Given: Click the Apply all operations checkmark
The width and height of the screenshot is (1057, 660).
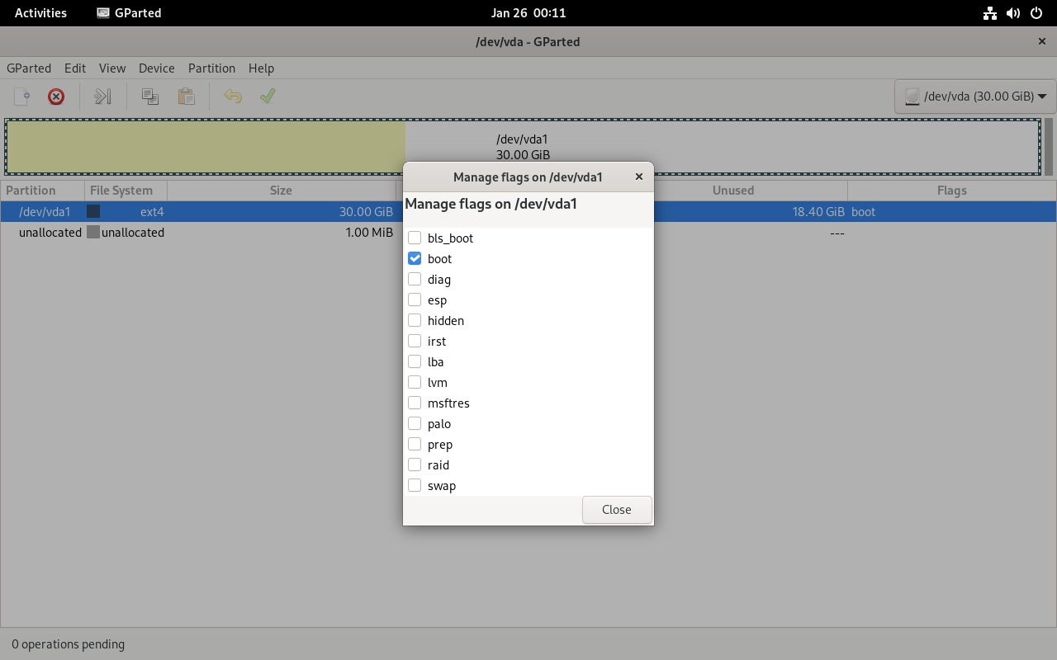Looking at the screenshot, I should pyautogui.click(x=268, y=97).
